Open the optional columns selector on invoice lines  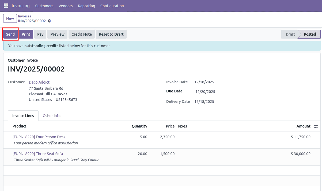(316, 126)
